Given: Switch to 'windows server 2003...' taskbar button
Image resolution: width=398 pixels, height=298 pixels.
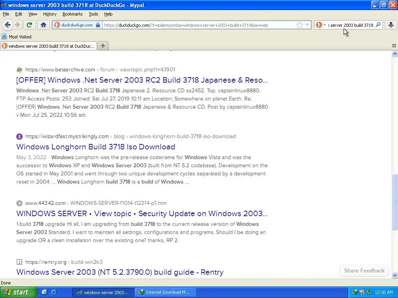Looking at the screenshot, I should coord(103,292).
